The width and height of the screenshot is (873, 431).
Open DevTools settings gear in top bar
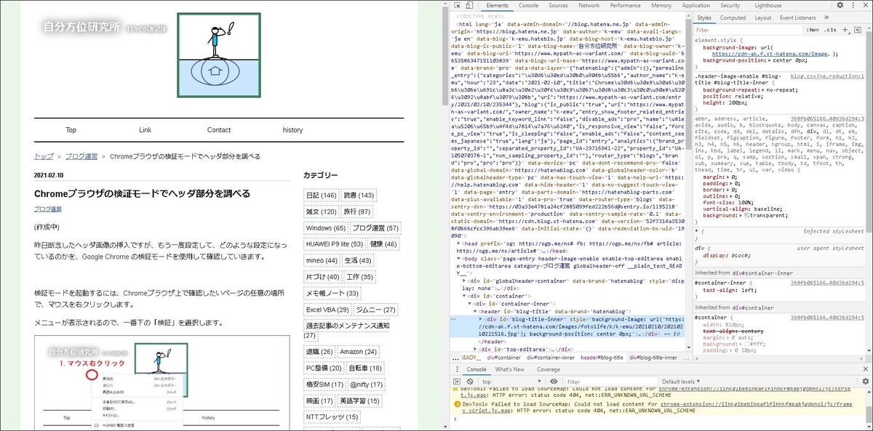pyautogui.click(x=839, y=5)
